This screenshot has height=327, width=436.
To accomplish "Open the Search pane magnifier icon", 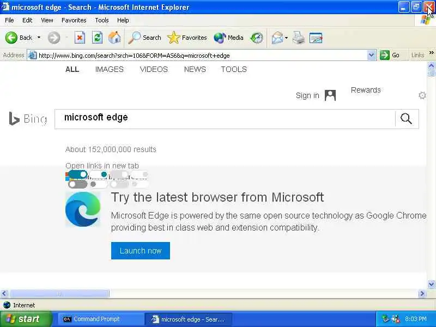I will (134, 38).
